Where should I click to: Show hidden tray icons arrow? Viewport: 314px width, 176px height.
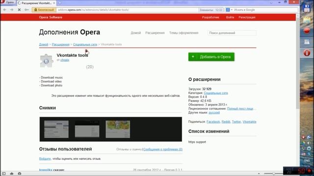(x=303, y=132)
